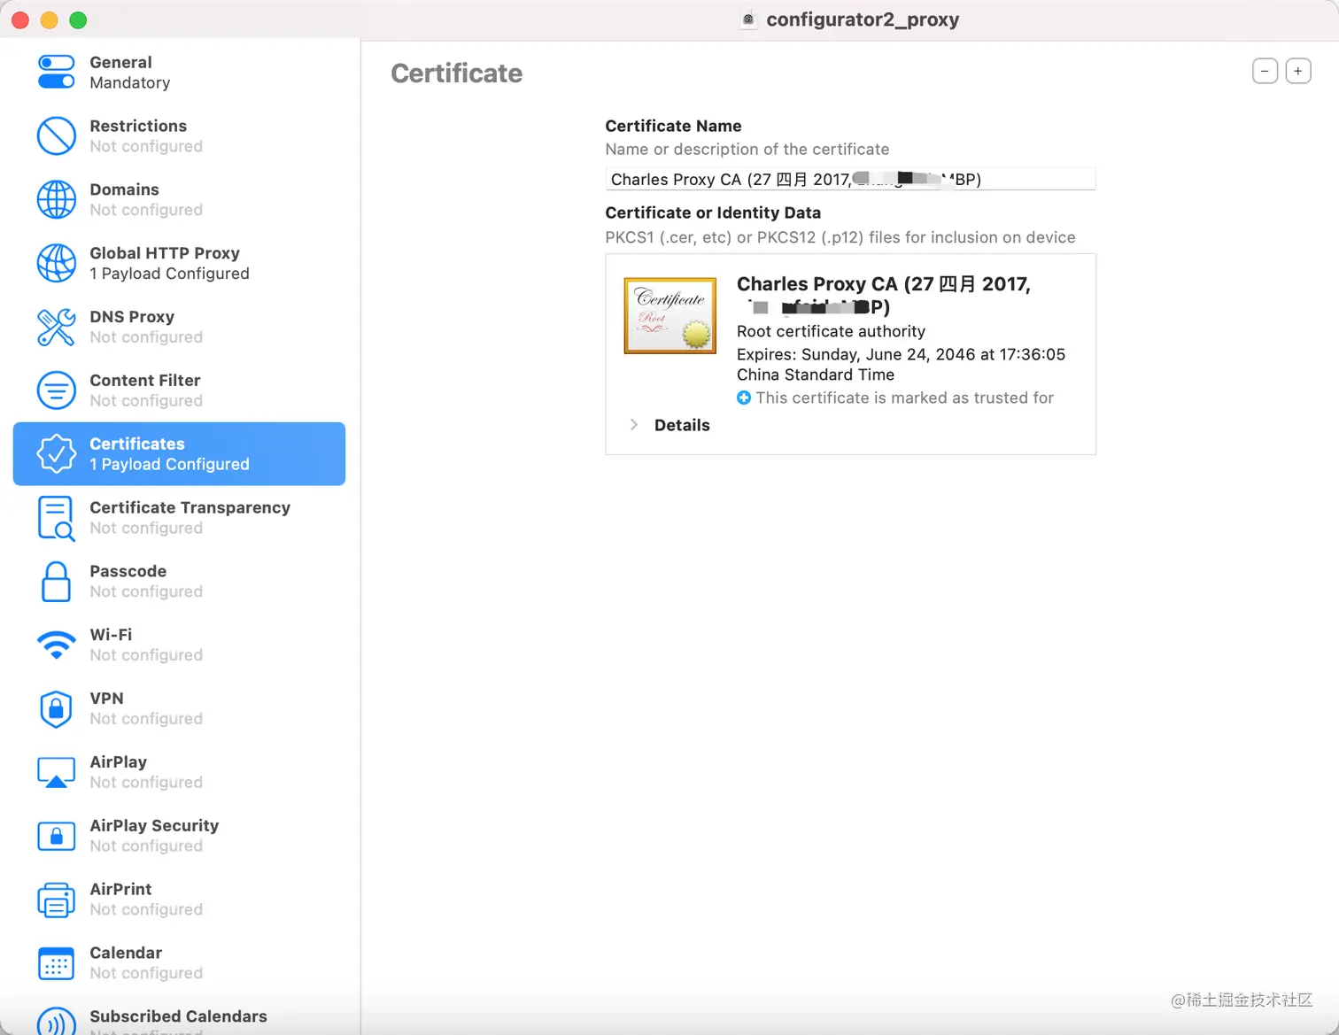1339x1035 pixels.
Task: Click the PKCS1 or PKCS12 files description
Action: (x=840, y=237)
